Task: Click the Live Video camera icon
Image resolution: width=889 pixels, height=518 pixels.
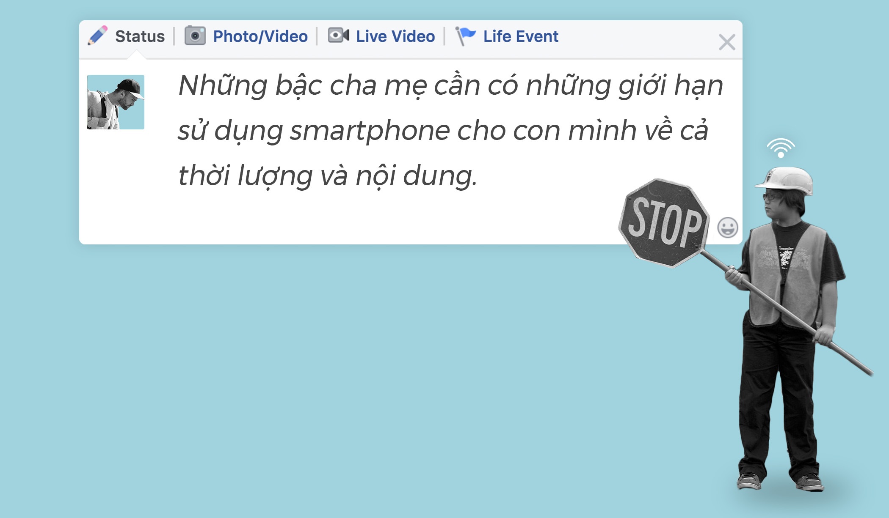Action: pos(338,36)
